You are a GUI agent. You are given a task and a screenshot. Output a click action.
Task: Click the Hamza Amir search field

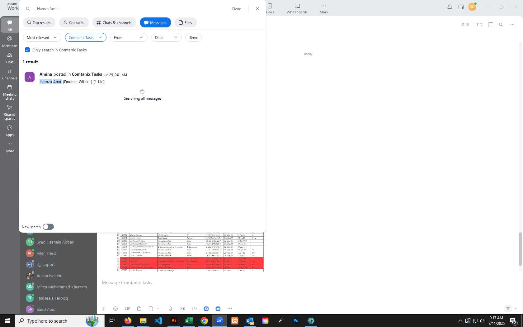point(131,9)
